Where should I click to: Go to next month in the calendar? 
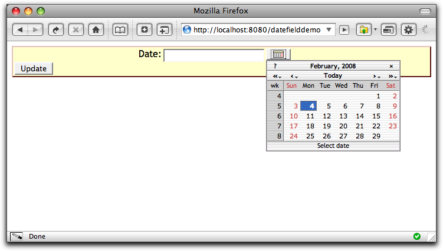coord(375,76)
